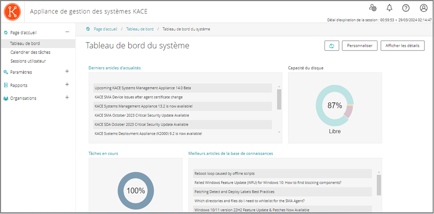The height and width of the screenshot is (214, 434).
Task: Open the Organisations menu item
Action: pos(23,98)
